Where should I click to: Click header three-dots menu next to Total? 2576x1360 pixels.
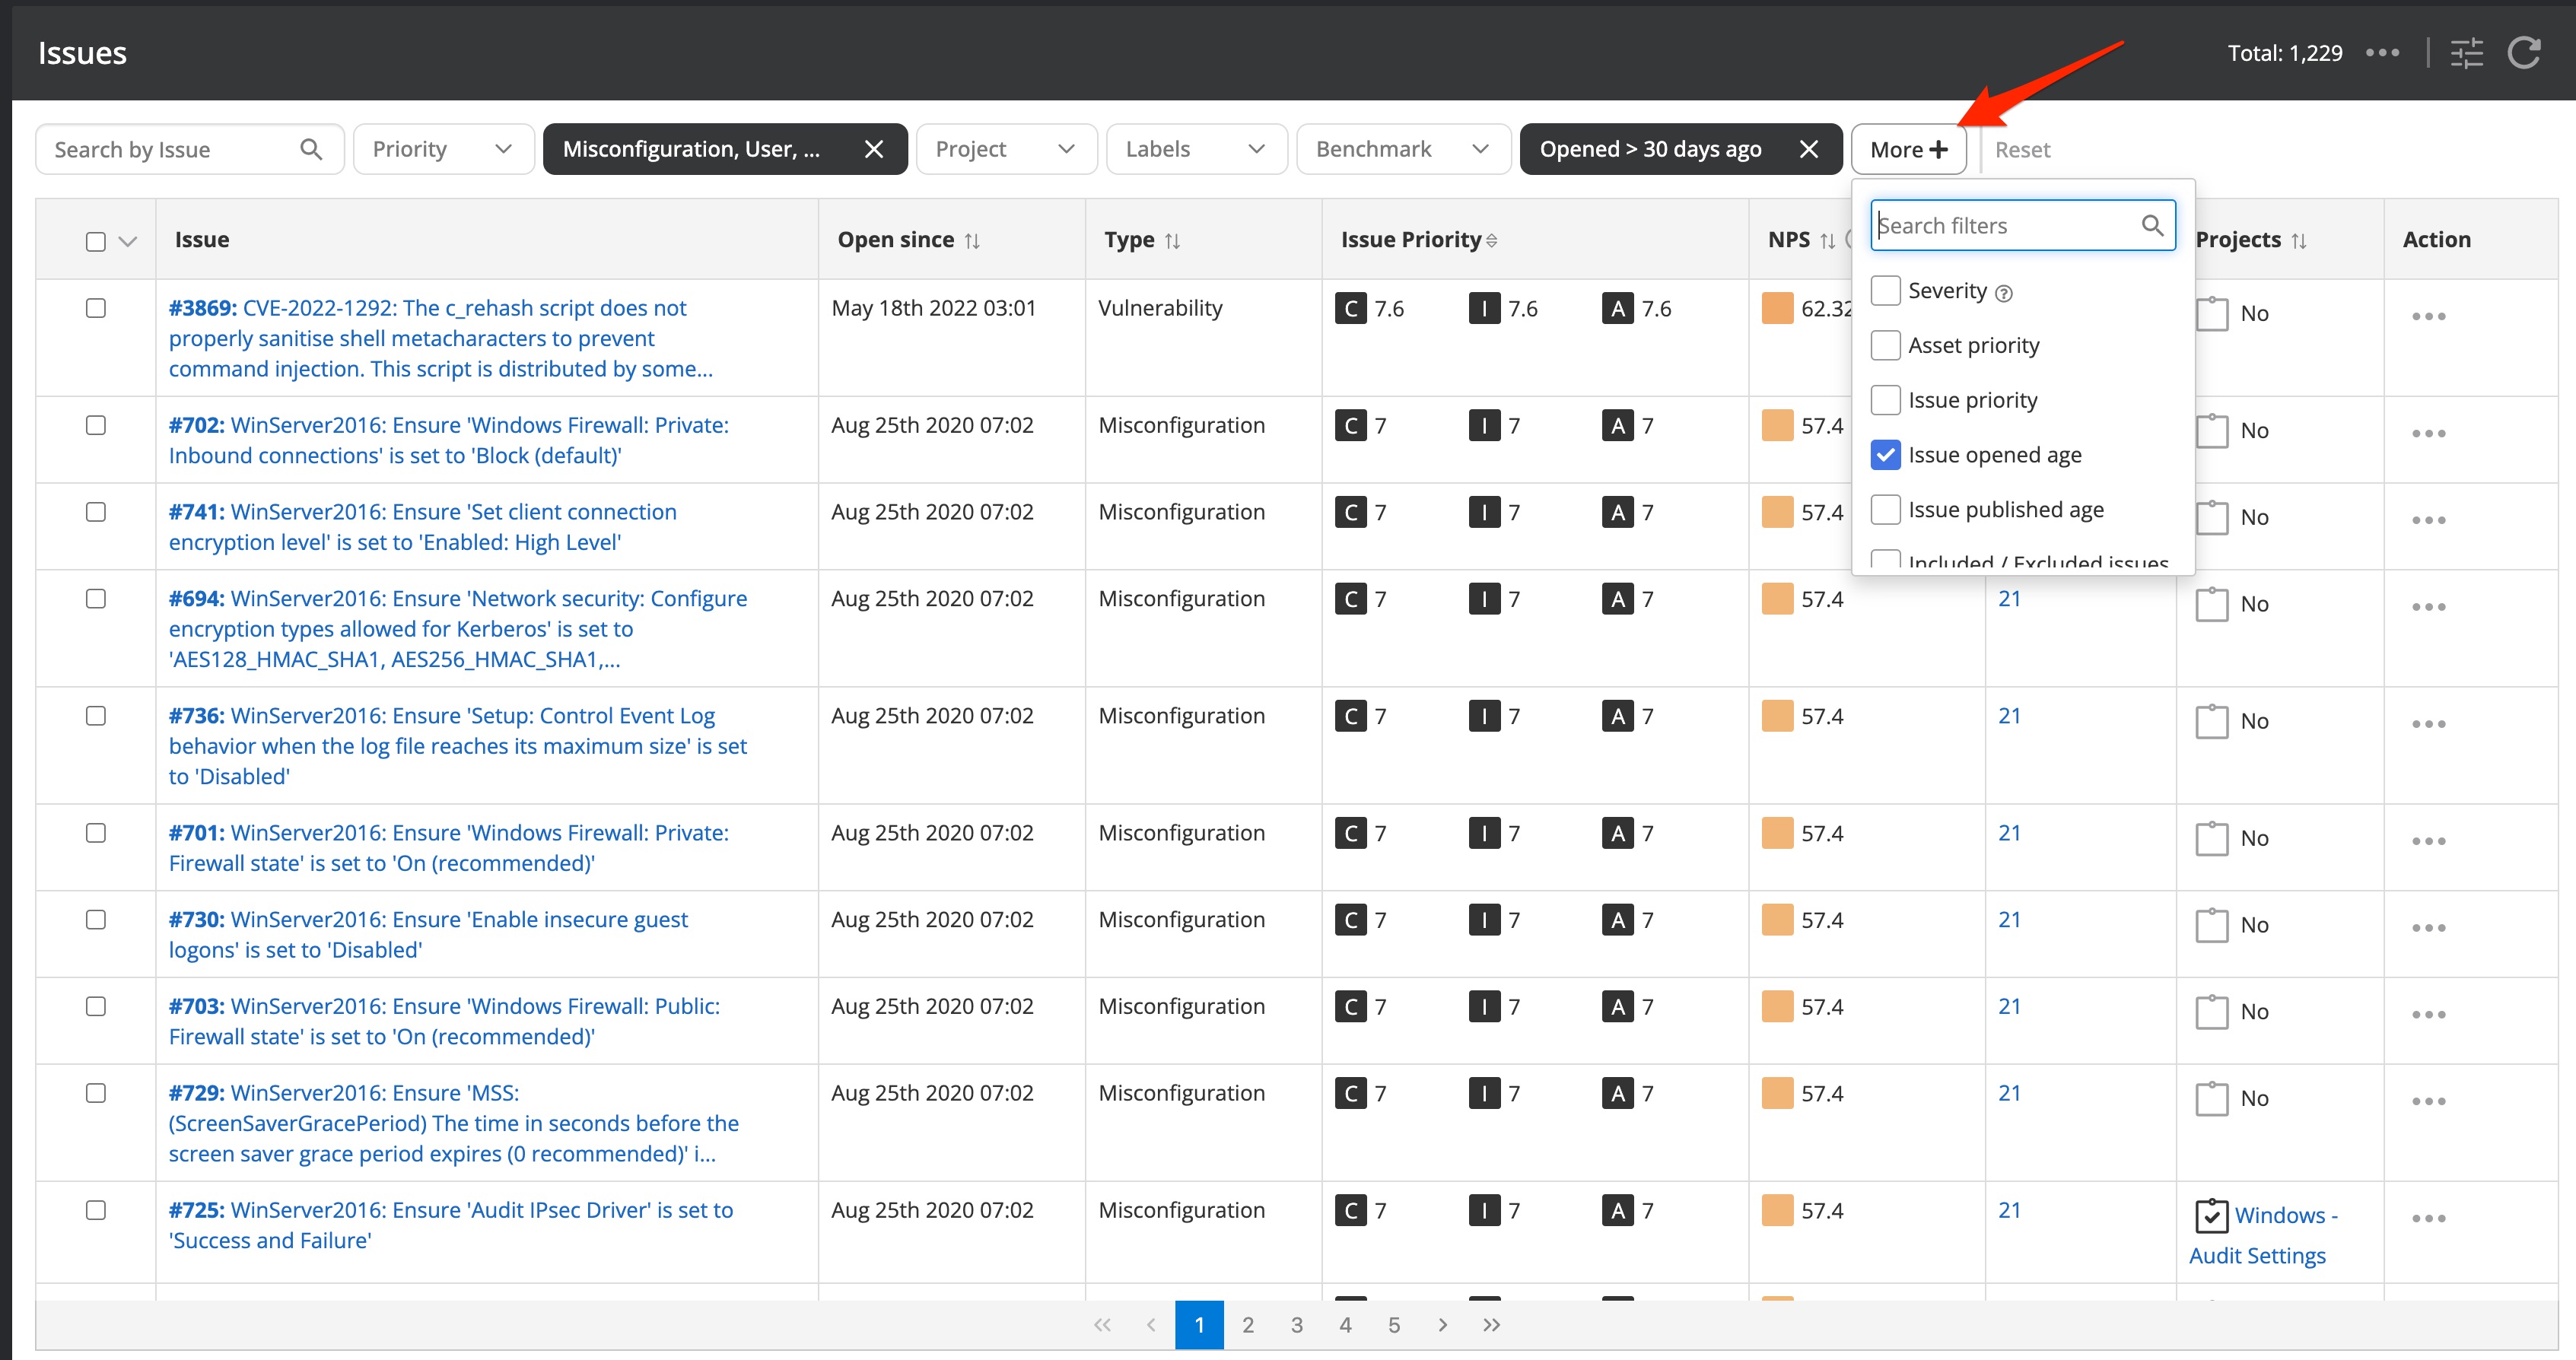coord(2382,53)
